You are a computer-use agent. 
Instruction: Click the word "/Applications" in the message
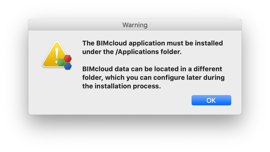click(134, 52)
